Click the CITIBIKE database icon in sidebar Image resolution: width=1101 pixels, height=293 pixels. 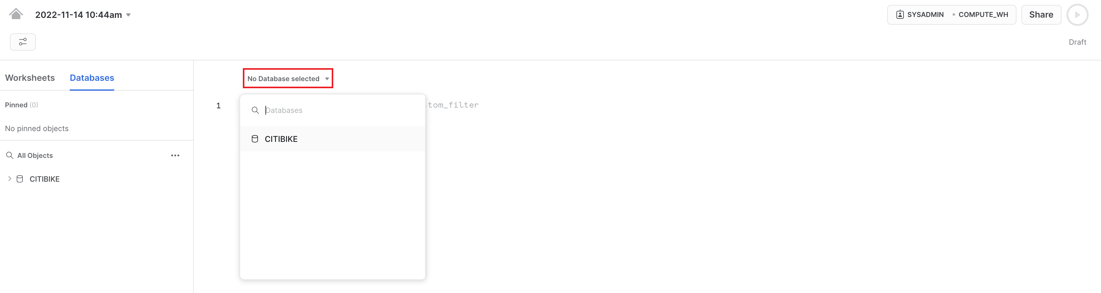(x=20, y=179)
